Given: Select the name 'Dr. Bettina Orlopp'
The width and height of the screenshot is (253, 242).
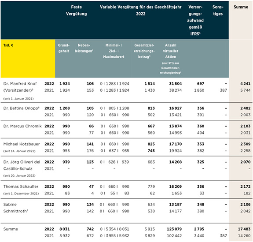Looking at the screenshot, I should tap(21, 108).
